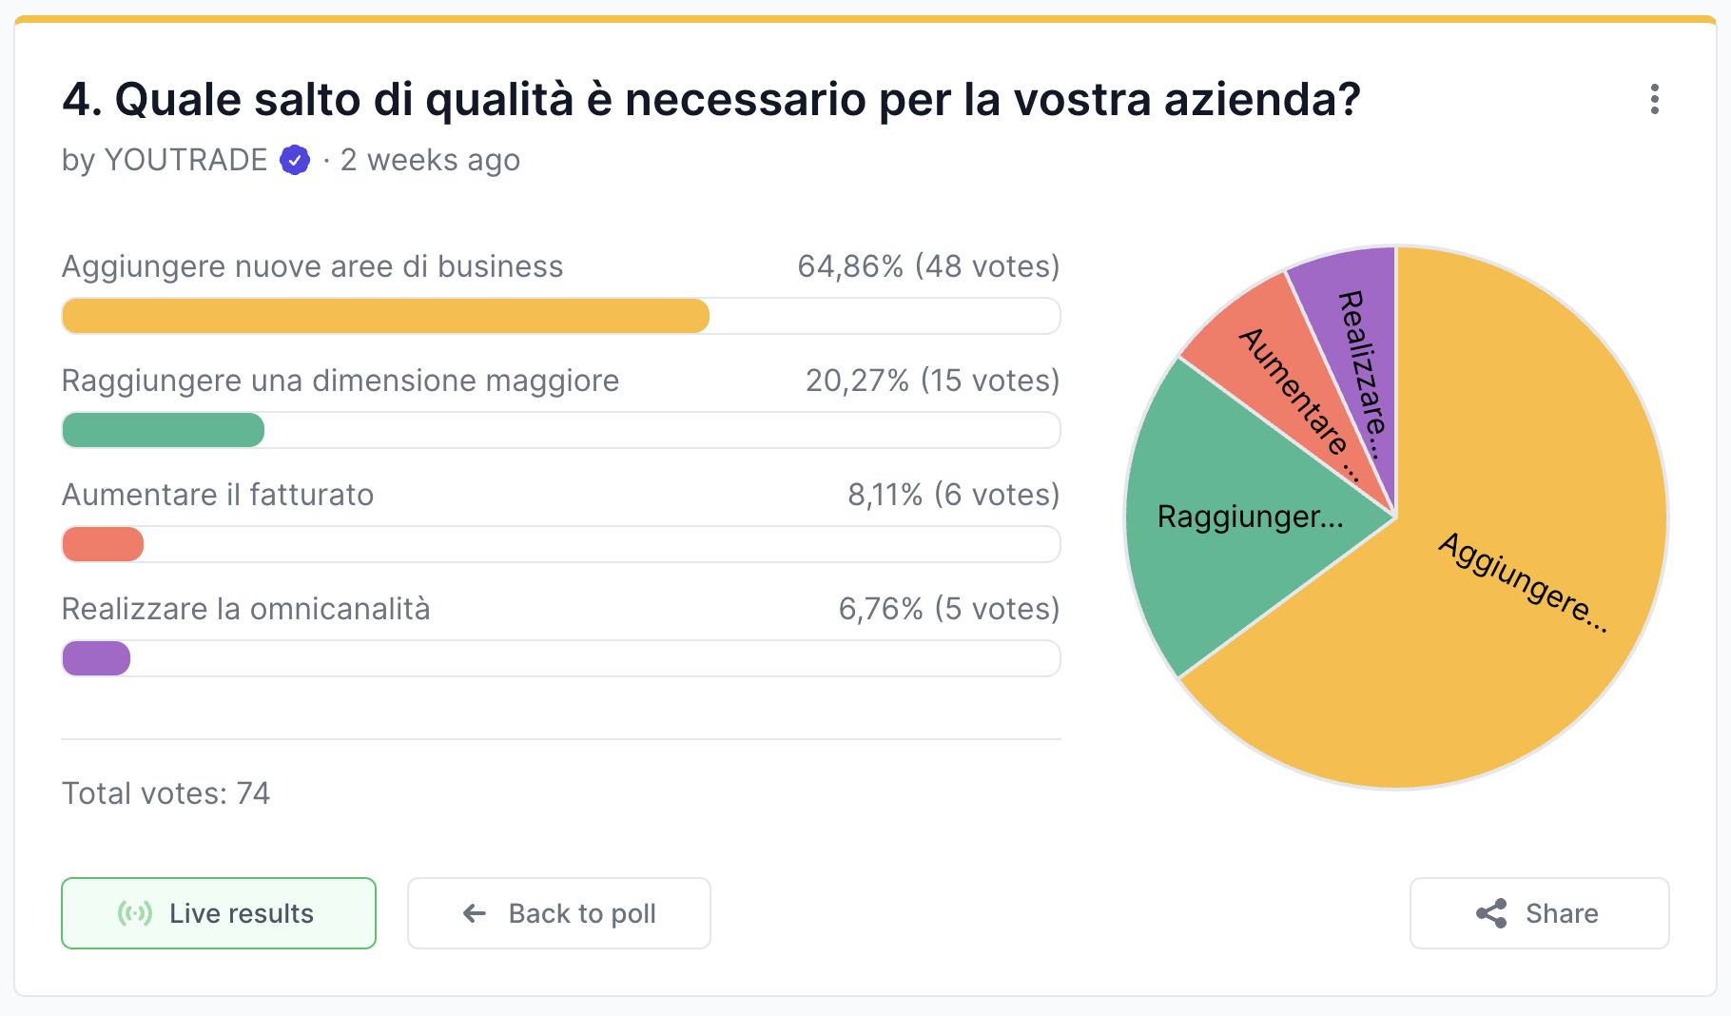Click the live broadcast signal icon
The height and width of the screenshot is (1016, 1731).
tap(134, 913)
